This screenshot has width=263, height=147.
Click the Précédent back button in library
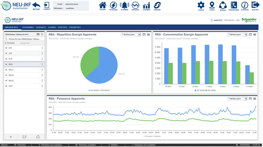[x=12, y=43]
